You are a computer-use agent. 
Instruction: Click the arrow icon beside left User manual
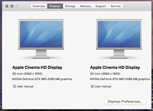15,86
